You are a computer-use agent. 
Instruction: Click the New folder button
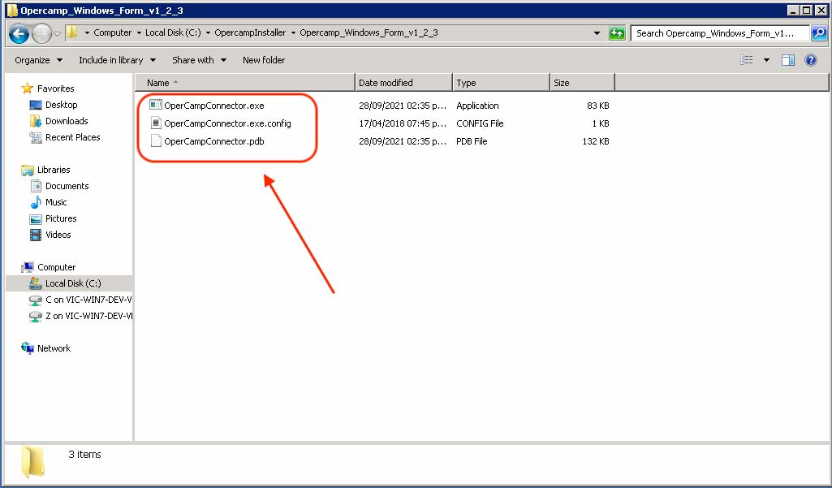click(x=263, y=59)
